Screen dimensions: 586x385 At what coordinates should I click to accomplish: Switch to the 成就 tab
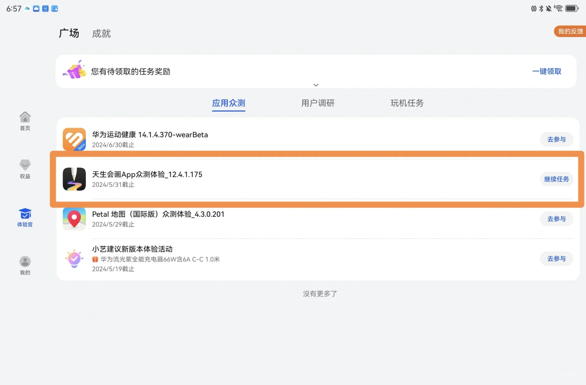coord(101,33)
